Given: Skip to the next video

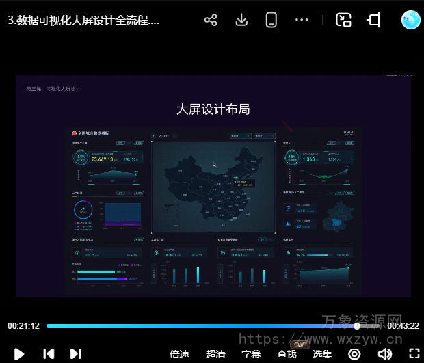Looking at the screenshot, I should click(x=75, y=353).
